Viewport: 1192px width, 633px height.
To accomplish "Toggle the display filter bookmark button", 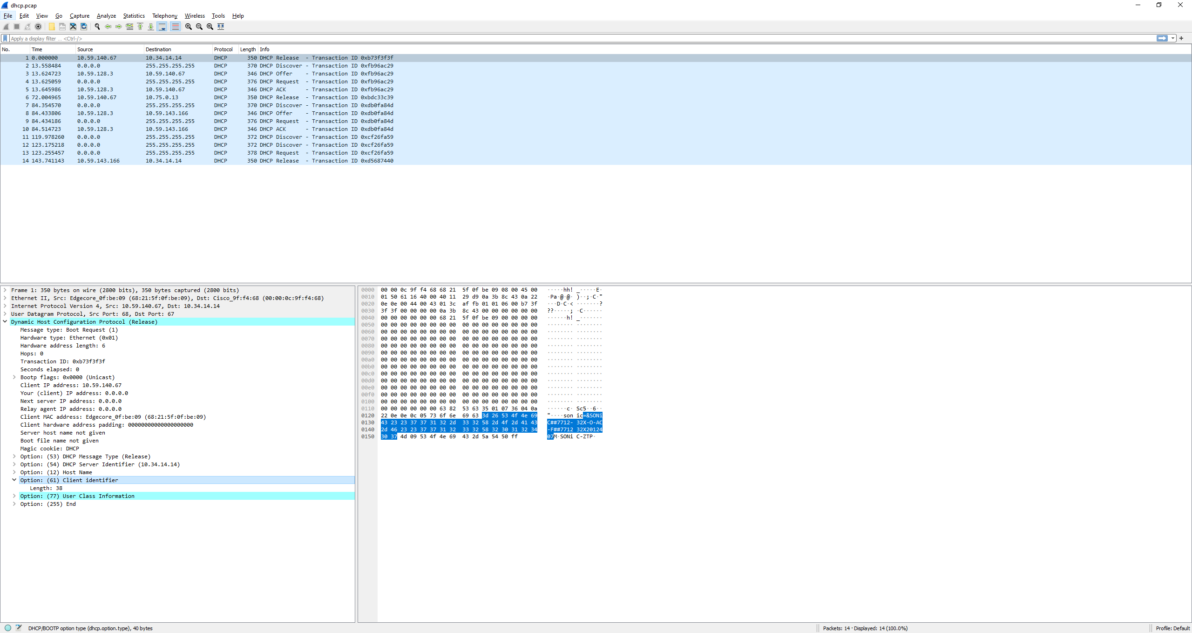I will pyautogui.click(x=5, y=38).
